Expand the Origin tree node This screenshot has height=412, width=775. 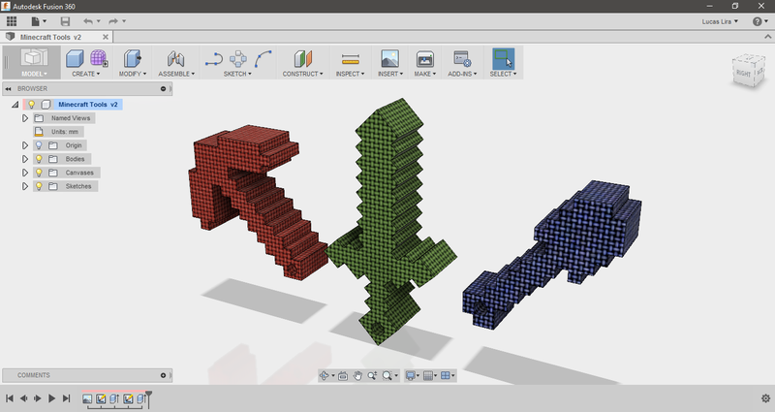point(25,145)
